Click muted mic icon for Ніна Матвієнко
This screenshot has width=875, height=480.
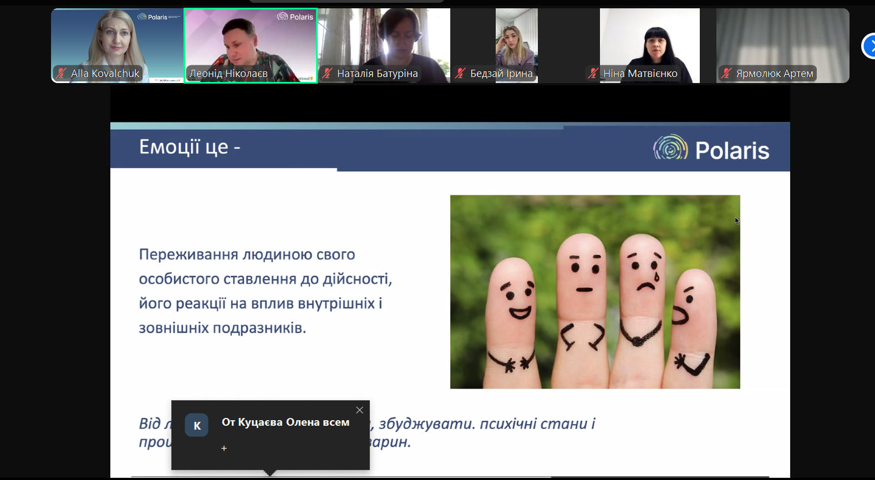pyautogui.click(x=593, y=73)
